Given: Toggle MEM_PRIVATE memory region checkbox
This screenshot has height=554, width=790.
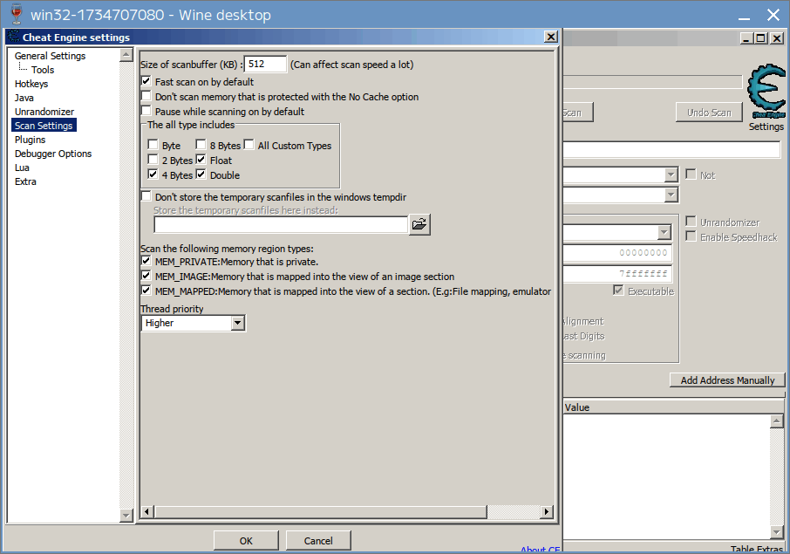Looking at the screenshot, I should [146, 261].
